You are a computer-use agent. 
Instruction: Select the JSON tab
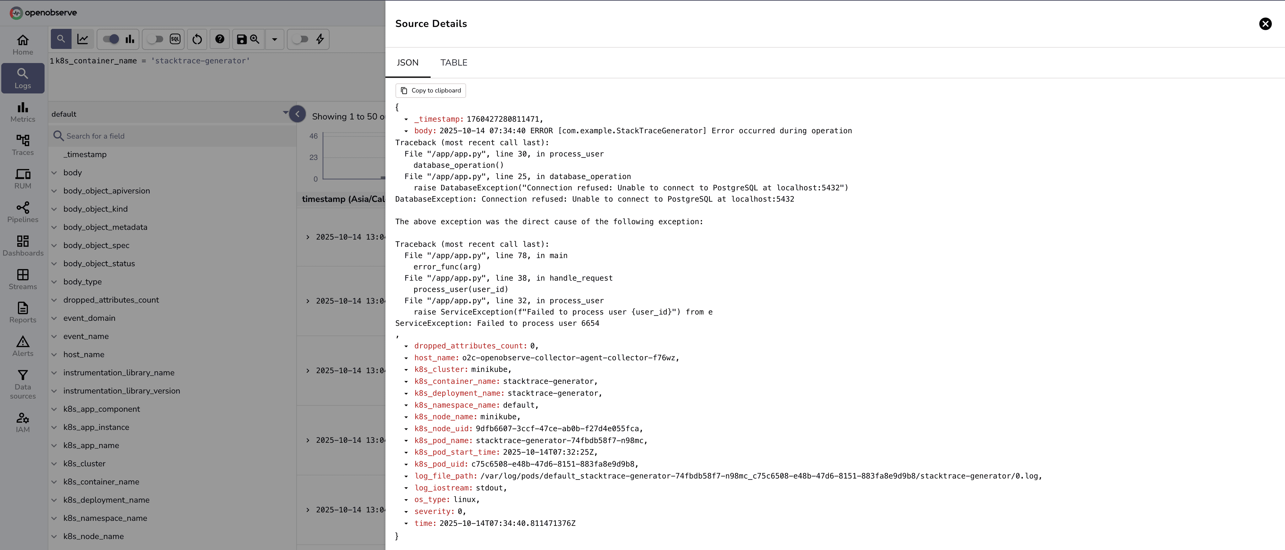tap(407, 63)
